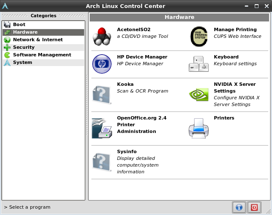Click the blue info button
Image resolution: width=272 pixels, height=215 pixels.
(239, 207)
